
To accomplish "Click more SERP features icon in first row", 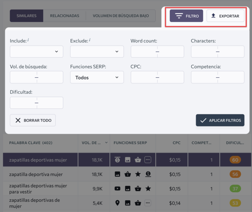I will point(148,160).
